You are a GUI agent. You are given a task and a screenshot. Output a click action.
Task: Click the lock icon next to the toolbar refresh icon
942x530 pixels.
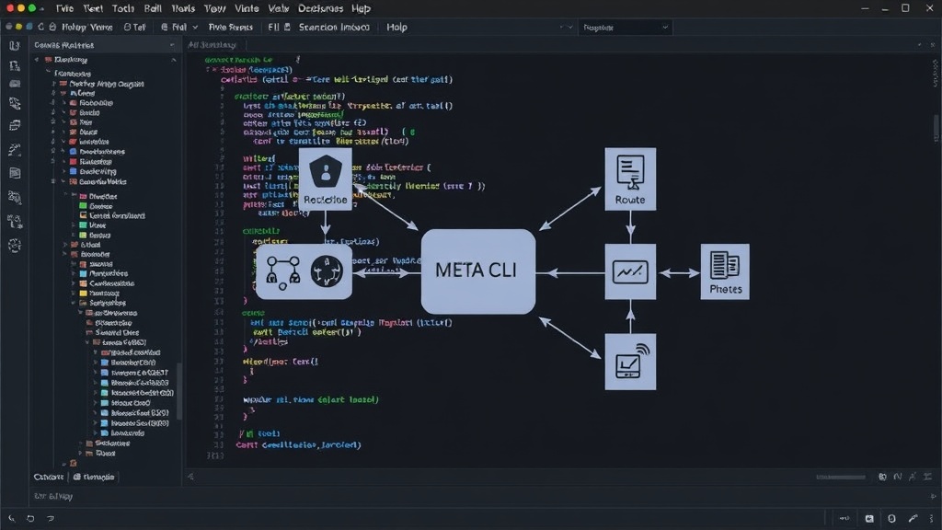52,27
